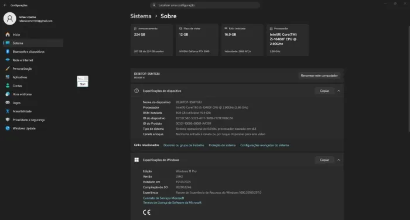Go back with the arrow beside Configurações

(x=5, y=5)
